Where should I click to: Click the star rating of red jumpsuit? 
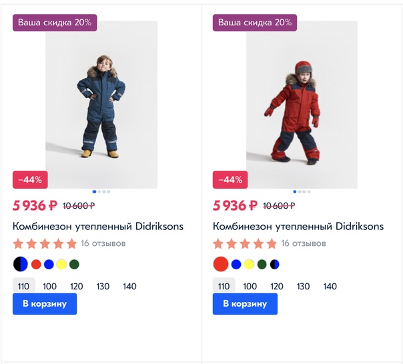[245, 243]
